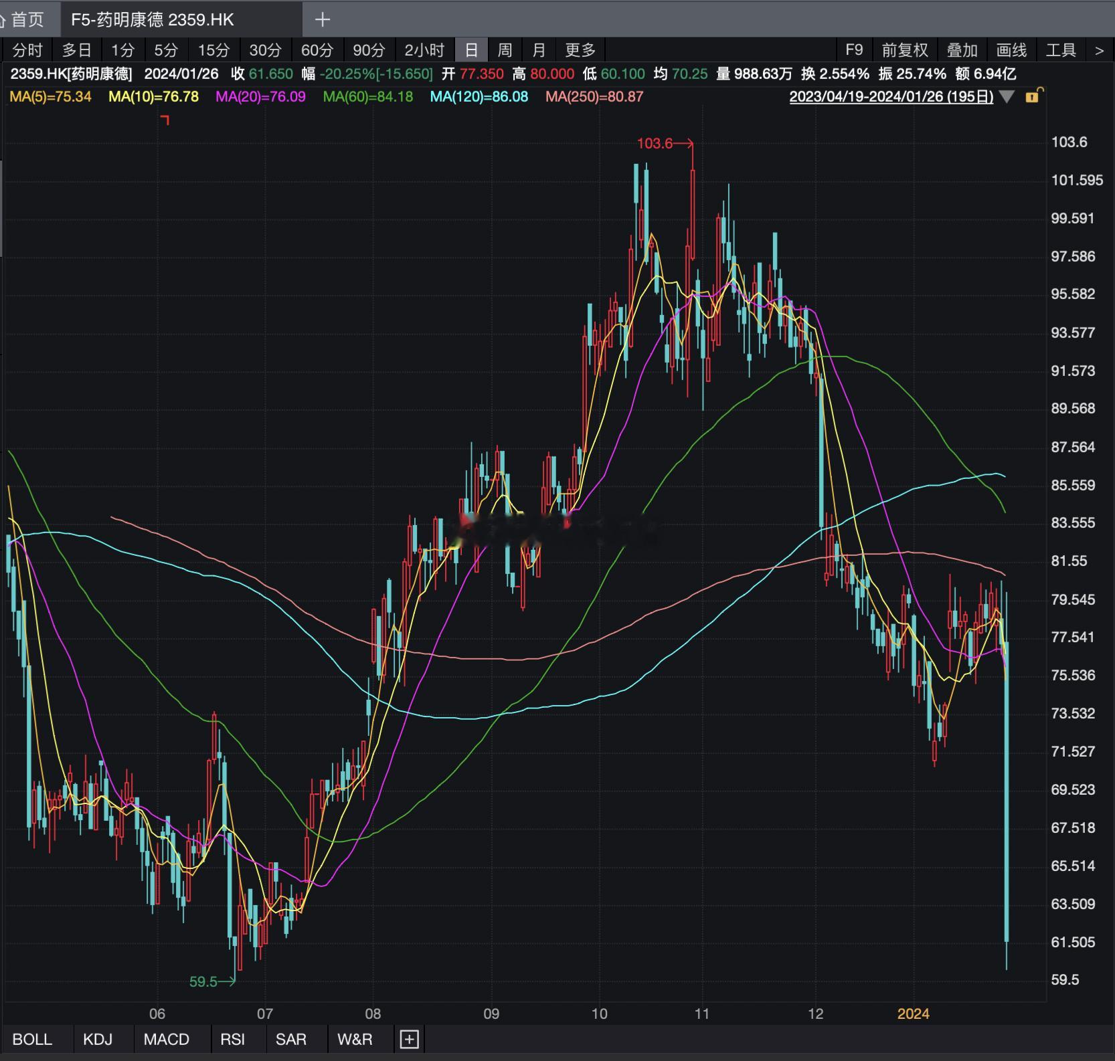Select the 月 monthly chart

point(539,50)
